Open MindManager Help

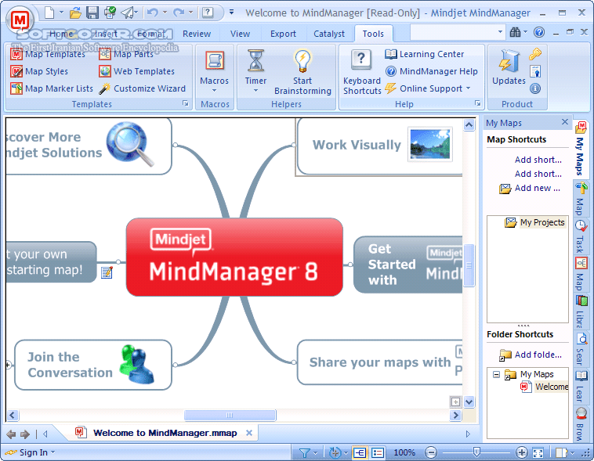pos(432,71)
